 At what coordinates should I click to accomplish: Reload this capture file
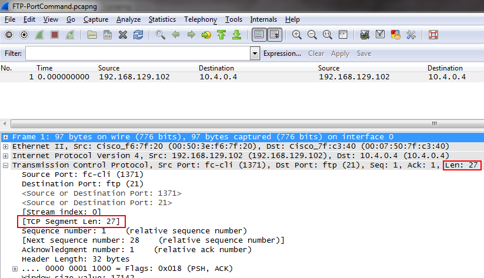[x=138, y=35]
